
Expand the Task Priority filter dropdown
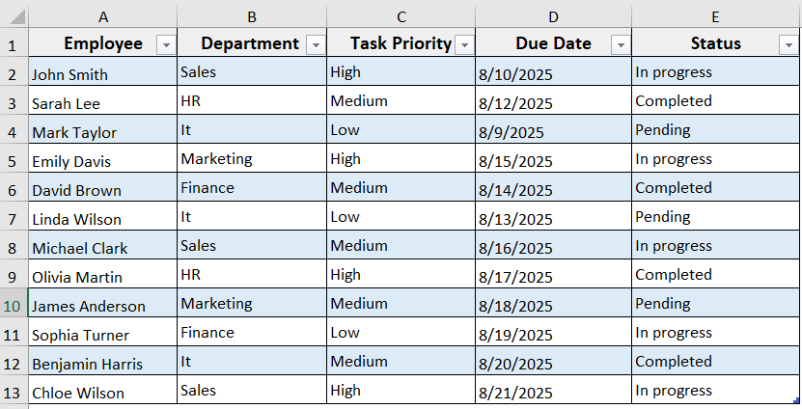click(464, 44)
